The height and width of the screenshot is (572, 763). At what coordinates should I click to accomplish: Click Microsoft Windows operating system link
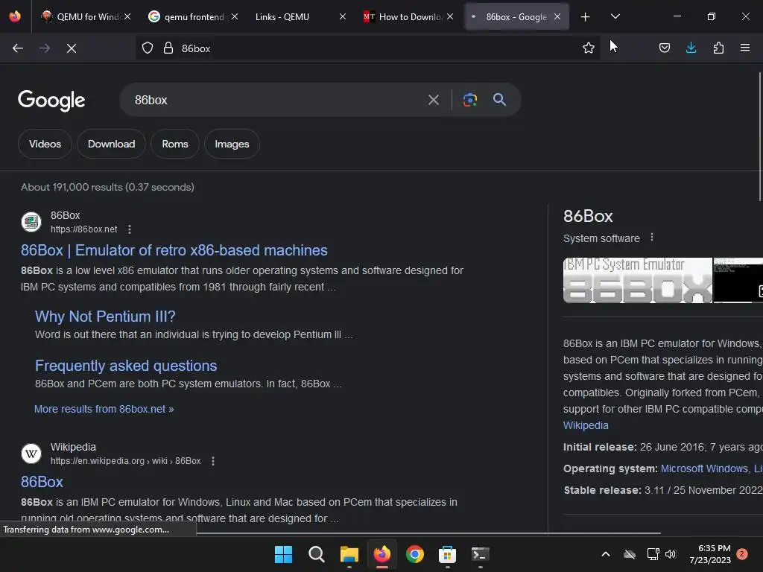pos(704,469)
